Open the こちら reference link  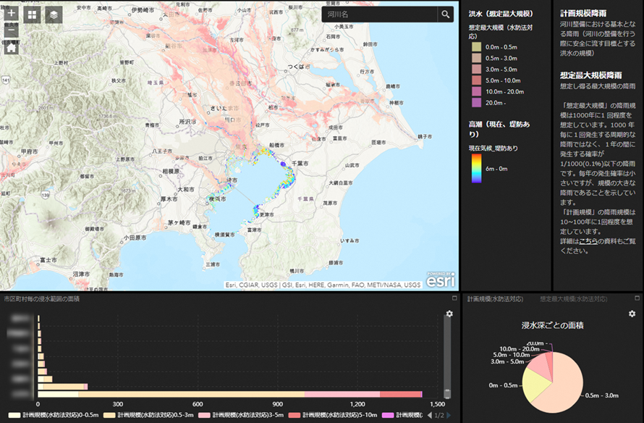588,240
